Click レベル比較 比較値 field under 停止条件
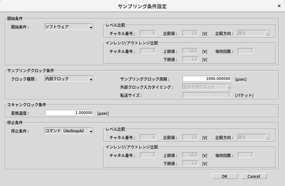The height and width of the screenshot is (186, 285). [190, 137]
